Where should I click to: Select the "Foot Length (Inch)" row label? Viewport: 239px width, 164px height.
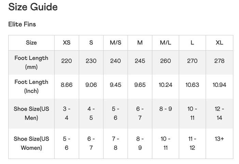tap(31, 86)
